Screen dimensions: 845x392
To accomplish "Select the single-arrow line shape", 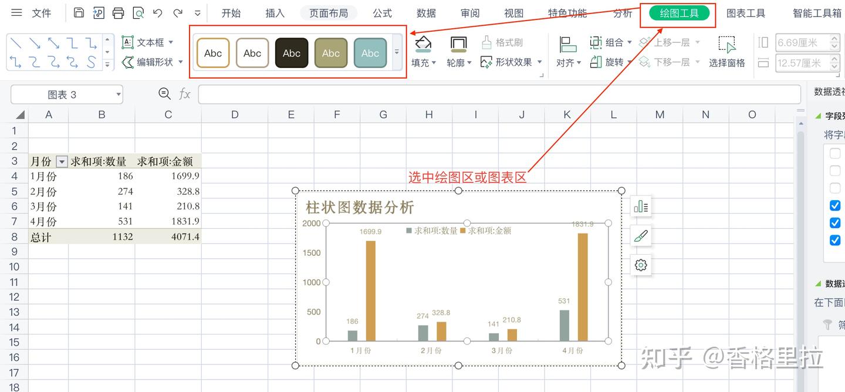I will [x=35, y=43].
